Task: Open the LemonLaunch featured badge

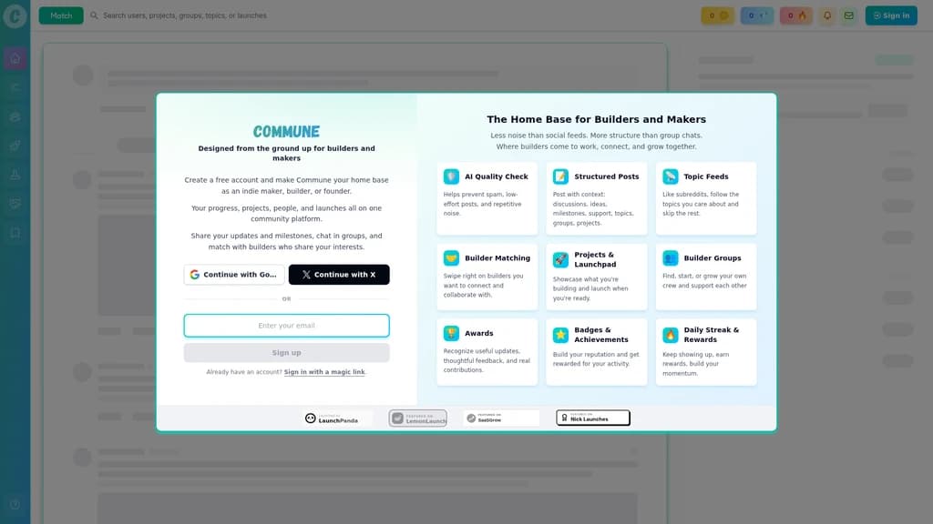Action: point(417,418)
